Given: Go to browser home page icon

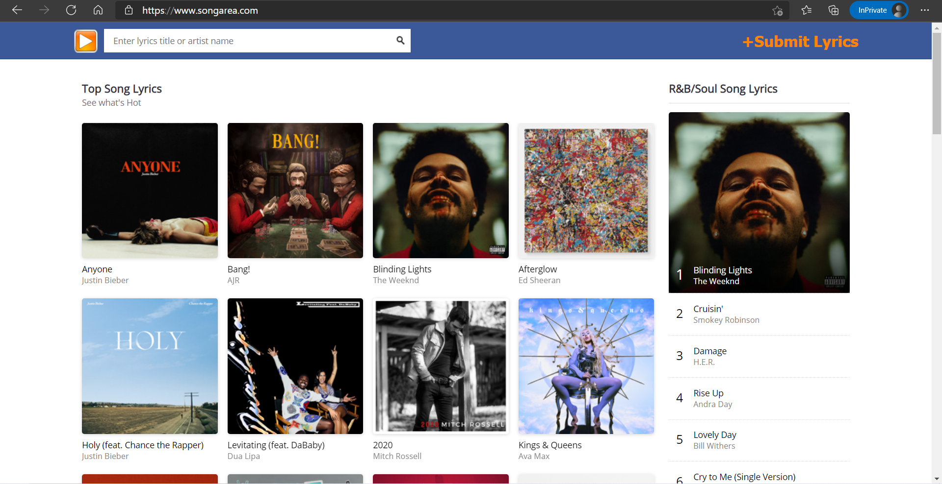Looking at the screenshot, I should [x=98, y=10].
